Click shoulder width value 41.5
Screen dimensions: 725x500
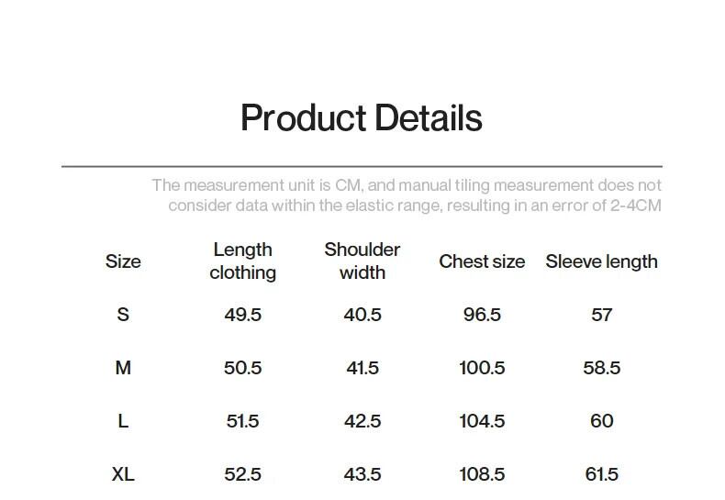[x=362, y=368]
